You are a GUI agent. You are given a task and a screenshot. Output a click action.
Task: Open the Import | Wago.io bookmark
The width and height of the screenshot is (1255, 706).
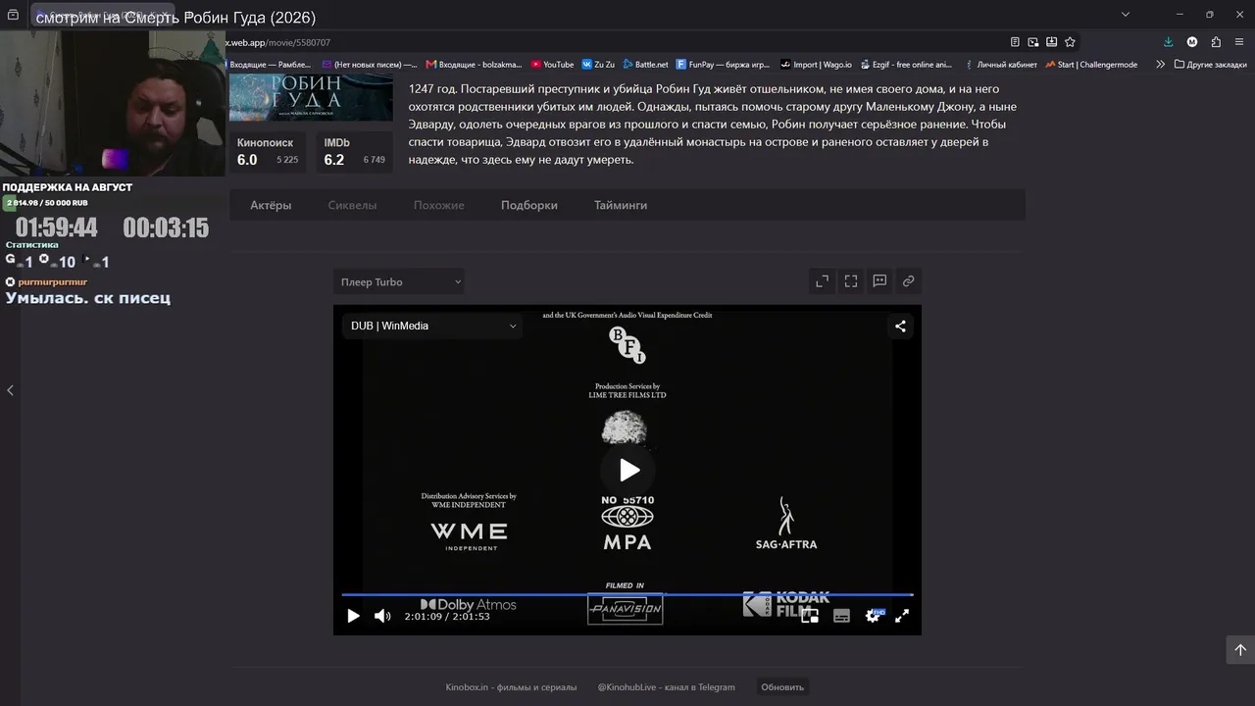click(816, 65)
